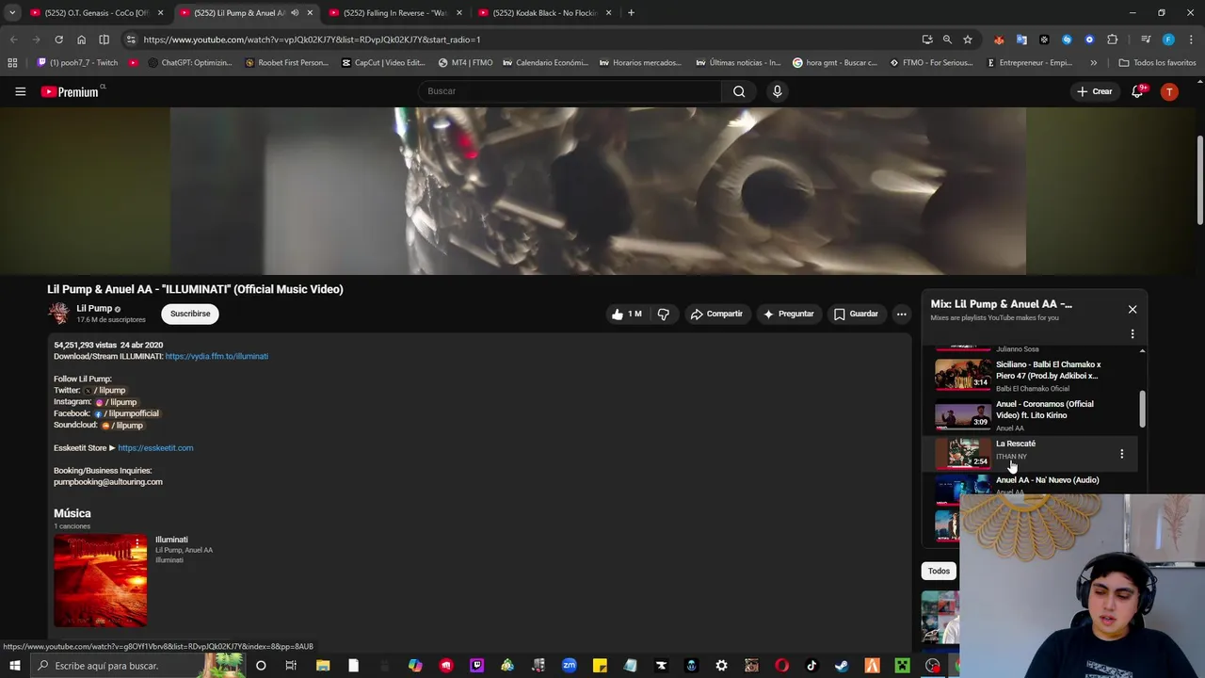Image resolution: width=1205 pixels, height=678 pixels.
Task: Save video with Guardar button
Action: pyautogui.click(x=856, y=314)
